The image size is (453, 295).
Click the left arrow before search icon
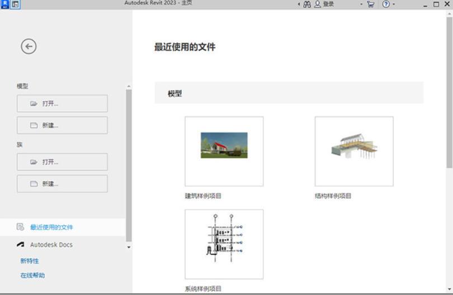299,4
